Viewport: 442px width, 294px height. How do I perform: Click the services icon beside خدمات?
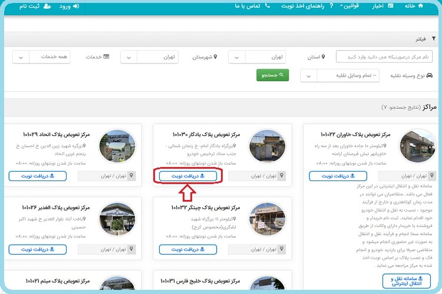pyautogui.click(x=106, y=56)
